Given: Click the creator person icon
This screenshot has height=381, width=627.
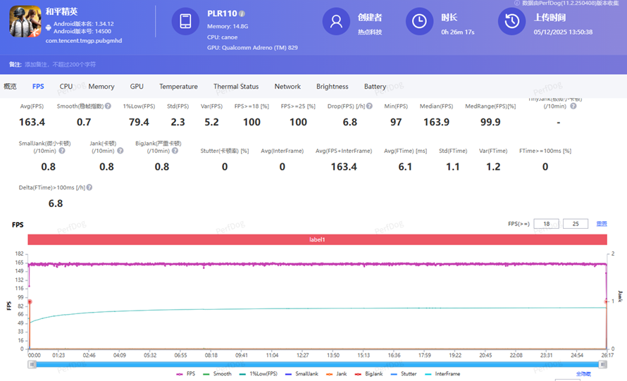Looking at the screenshot, I should point(336,21).
